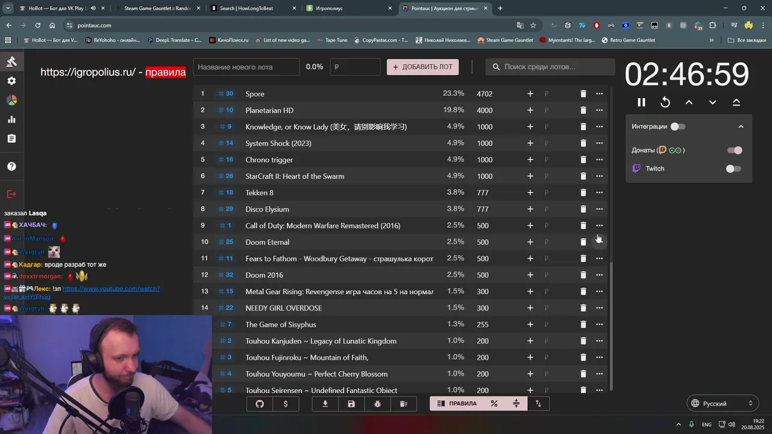This screenshot has height=434, width=772.
Task: Reset the auction timer
Action: pos(665,102)
